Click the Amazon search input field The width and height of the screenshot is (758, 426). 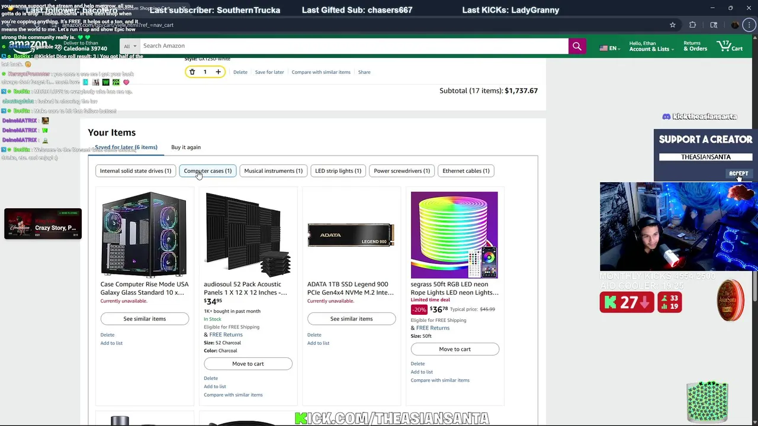click(354, 46)
